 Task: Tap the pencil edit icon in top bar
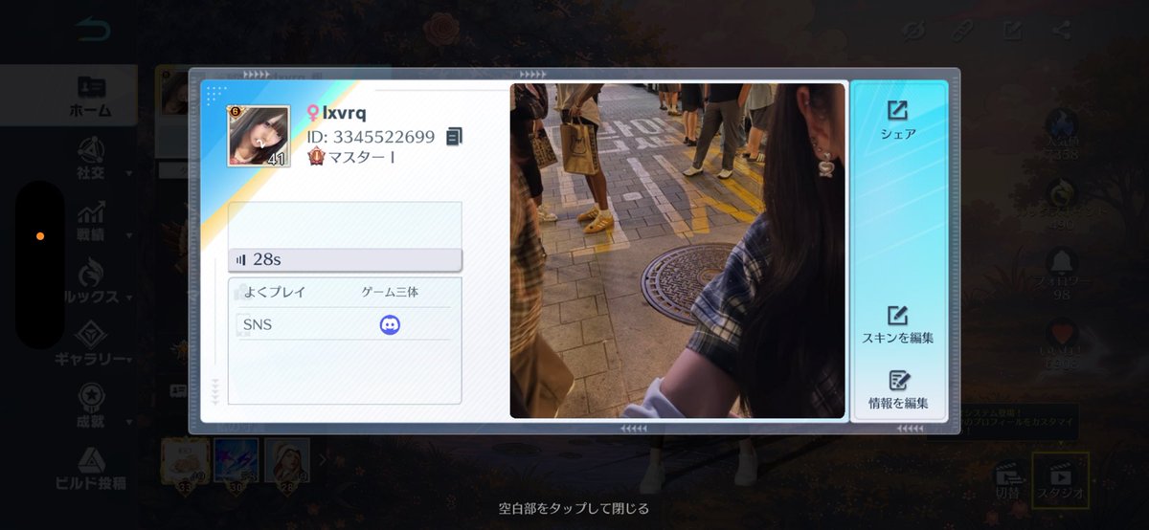click(x=1012, y=31)
